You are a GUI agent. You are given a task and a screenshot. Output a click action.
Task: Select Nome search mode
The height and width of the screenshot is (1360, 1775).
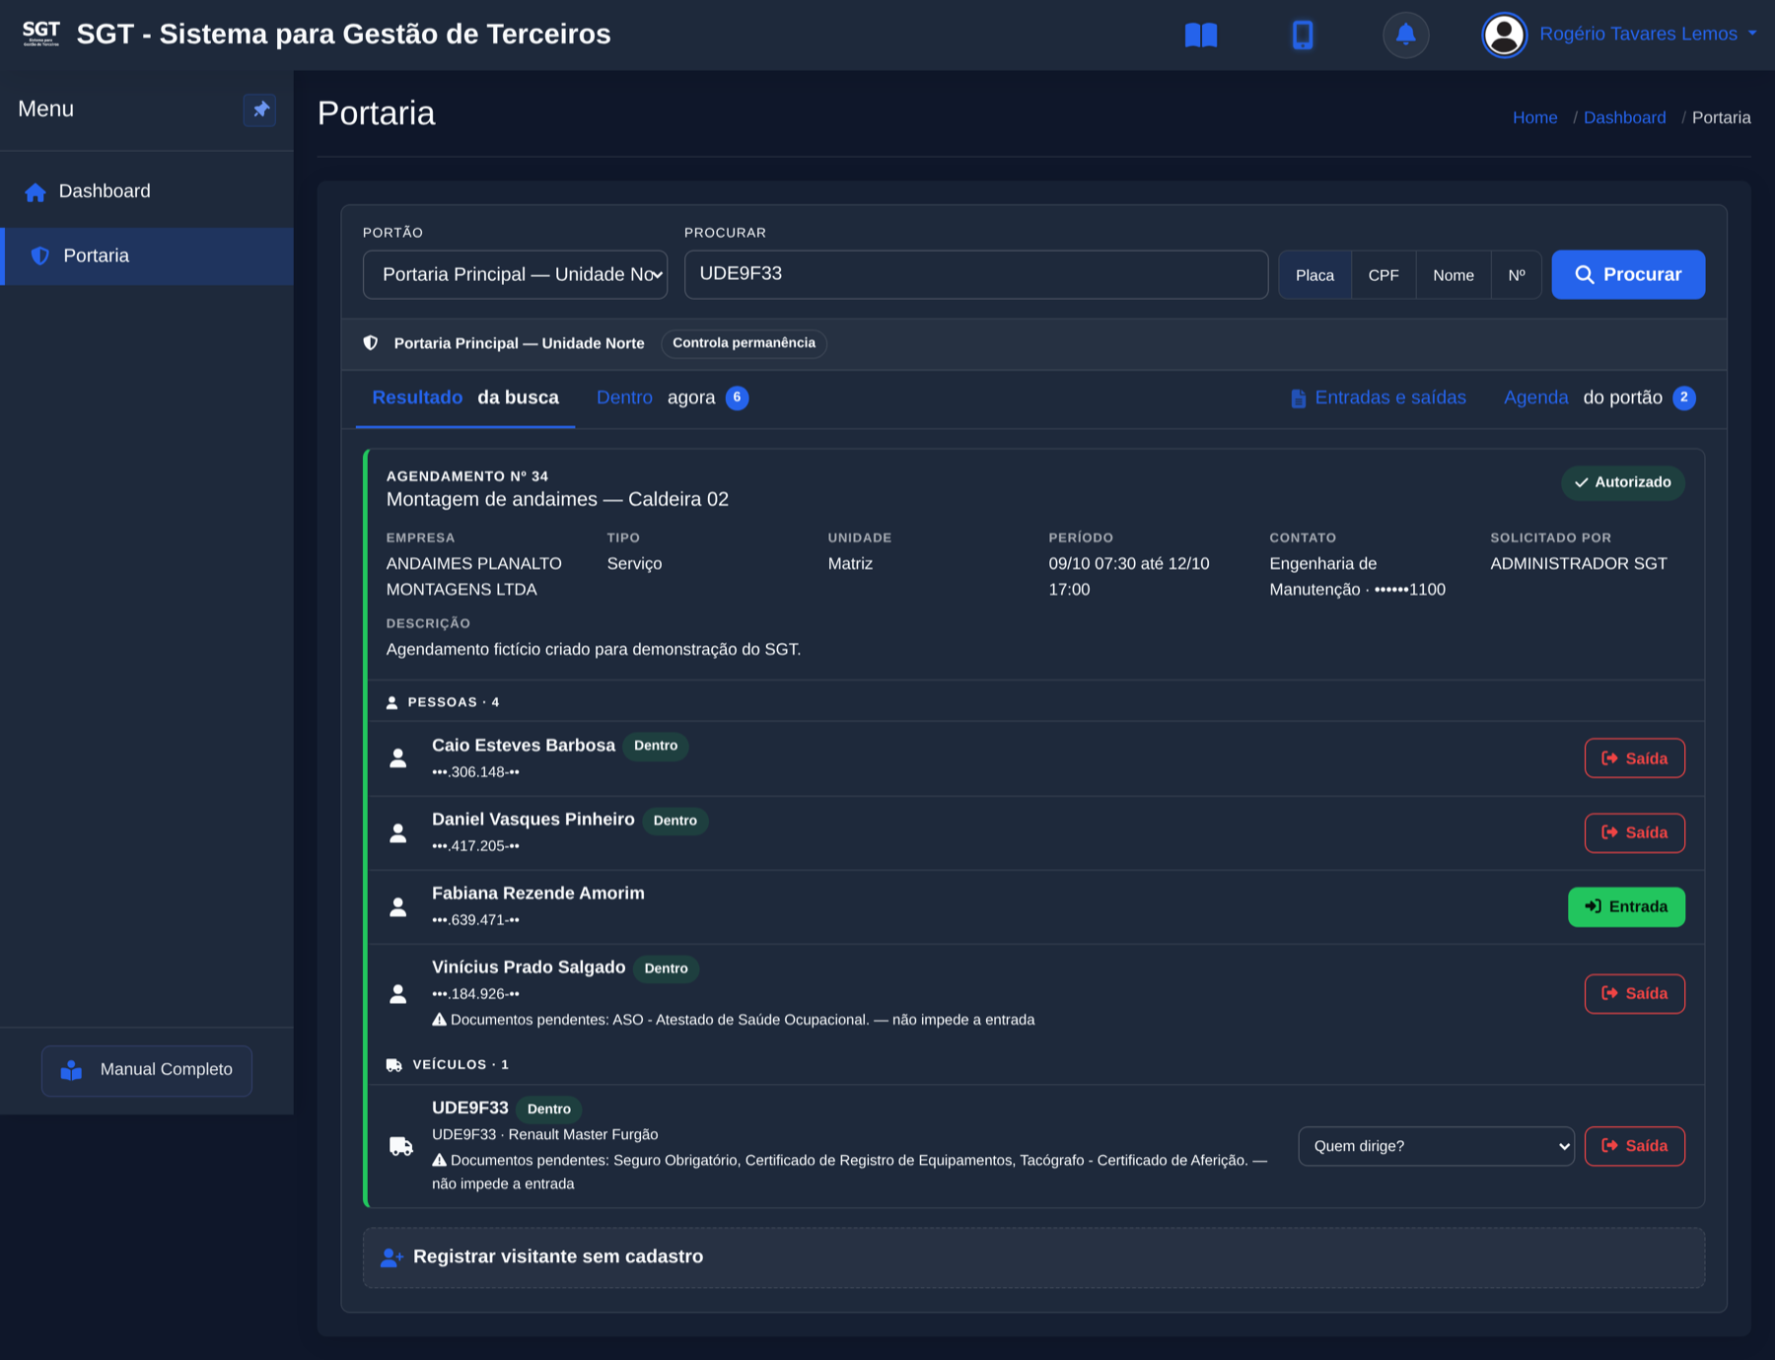point(1454,275)
